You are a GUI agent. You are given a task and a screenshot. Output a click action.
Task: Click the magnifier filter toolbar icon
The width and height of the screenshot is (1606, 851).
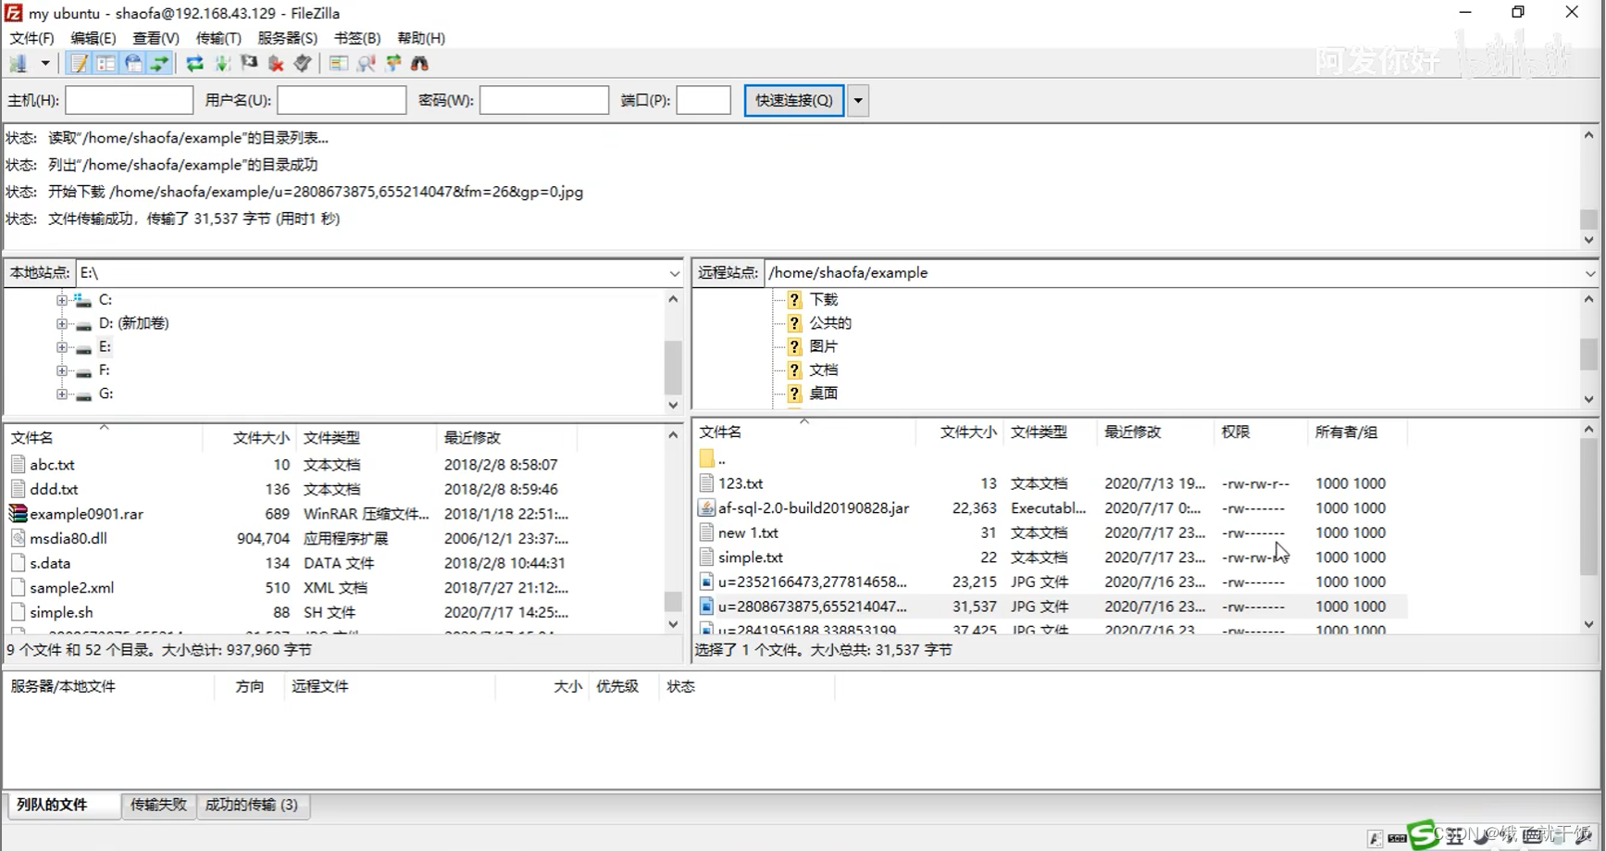366,63
